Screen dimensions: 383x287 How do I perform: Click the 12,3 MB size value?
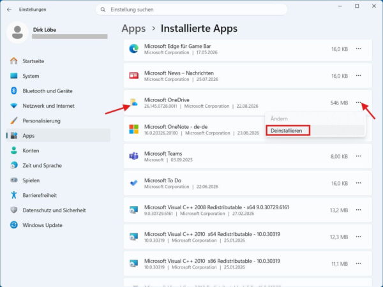click(x=339, y=237)
